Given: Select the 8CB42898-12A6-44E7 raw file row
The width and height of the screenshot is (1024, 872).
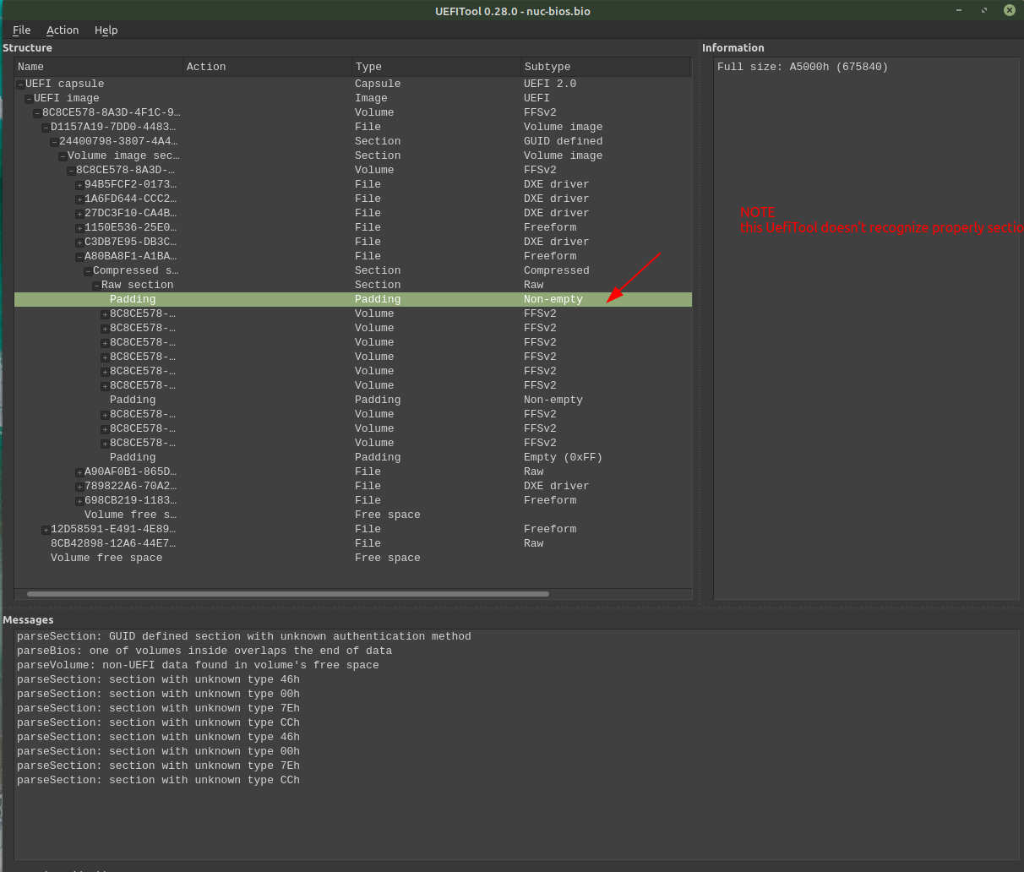Looking at the screenshot, I should pyautogui.click(x=353, y=543).
